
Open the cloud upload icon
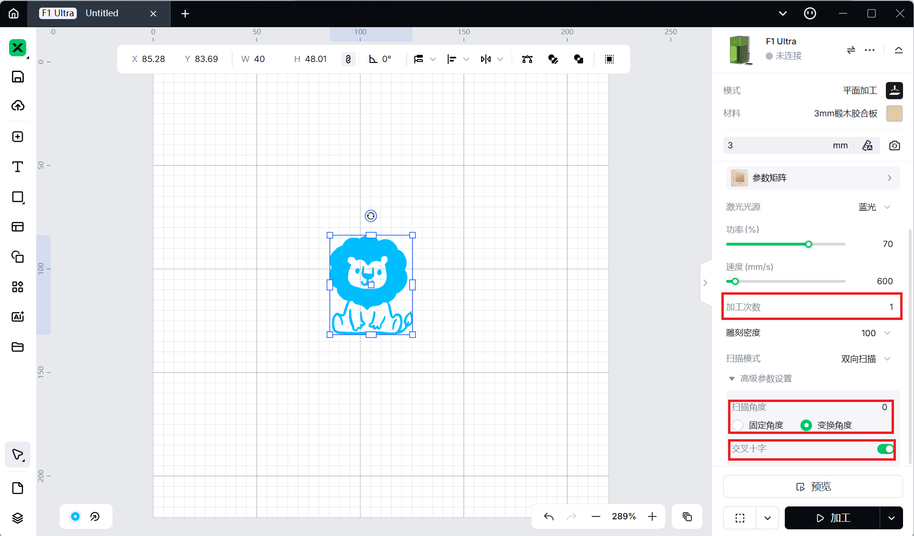pyautogui.click(x=18, y=105)
